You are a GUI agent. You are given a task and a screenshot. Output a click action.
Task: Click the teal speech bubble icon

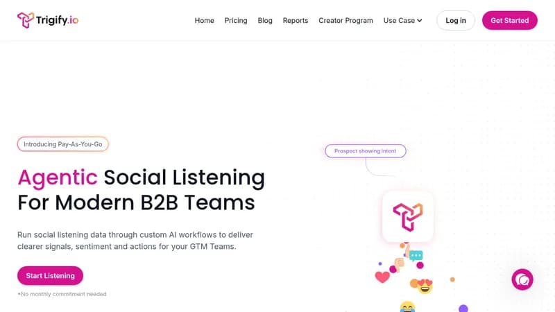pos(416,255)
